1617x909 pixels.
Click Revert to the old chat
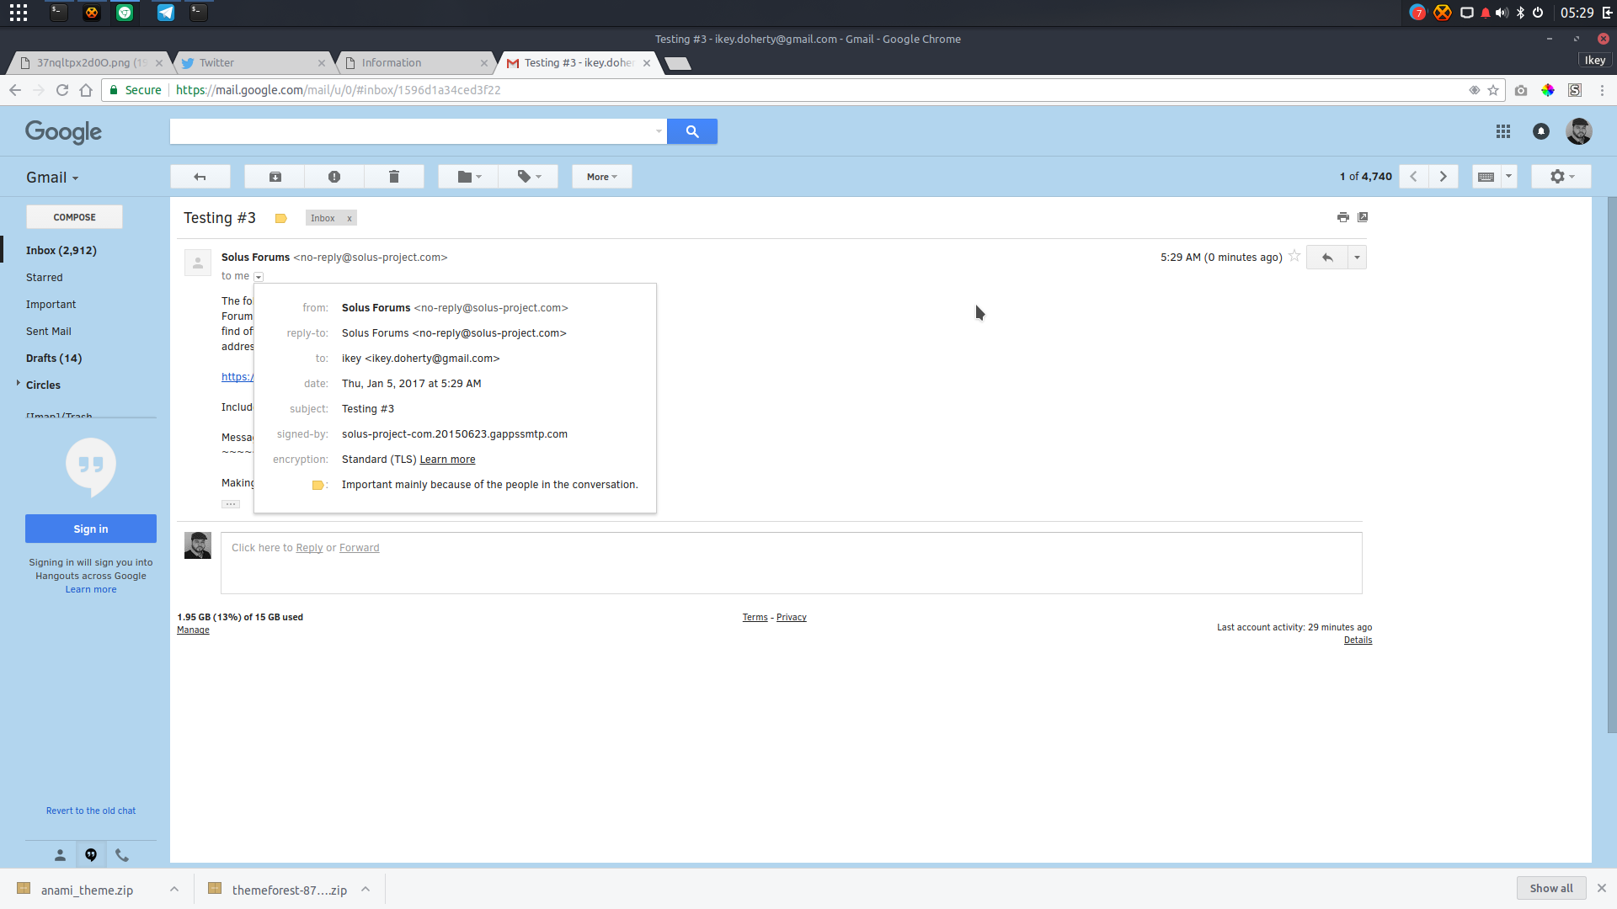click(x=91, y=811)
